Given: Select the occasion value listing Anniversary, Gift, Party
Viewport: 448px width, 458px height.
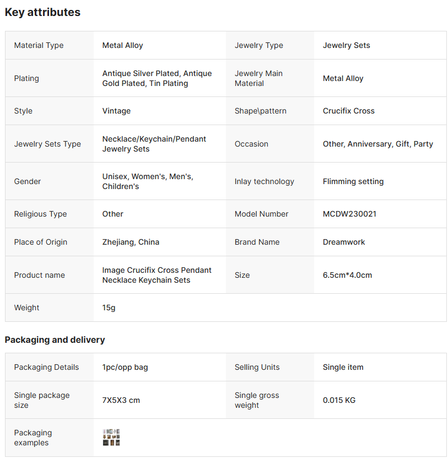Looking at the screenshot, I should [x=377, y=144].
